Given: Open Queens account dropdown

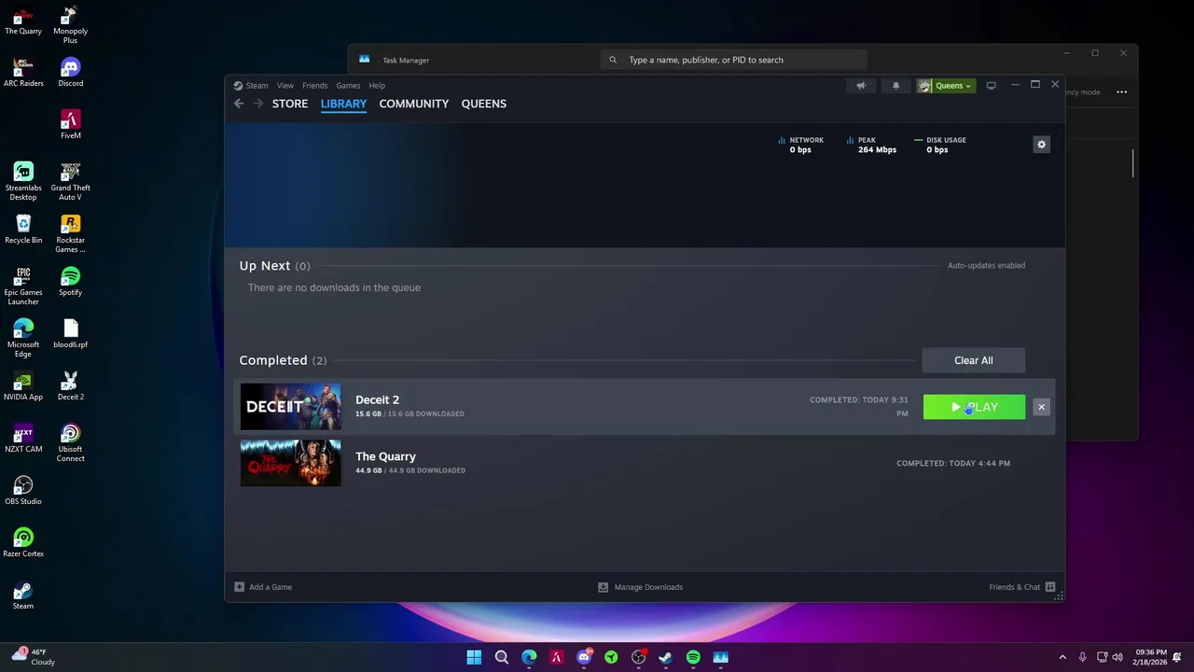Looking at the screenshot, I should (946, 86).
